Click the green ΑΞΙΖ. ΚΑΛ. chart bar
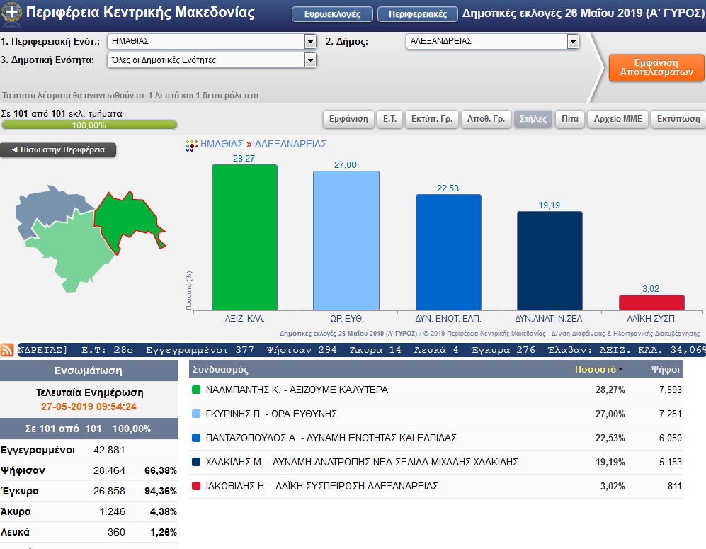 click(244, 237)
